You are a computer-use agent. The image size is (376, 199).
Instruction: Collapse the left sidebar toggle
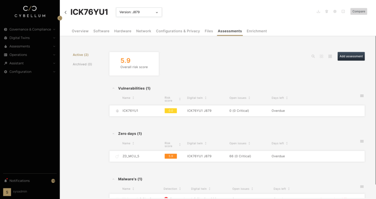pyautogui.click(x=60, y=18)
